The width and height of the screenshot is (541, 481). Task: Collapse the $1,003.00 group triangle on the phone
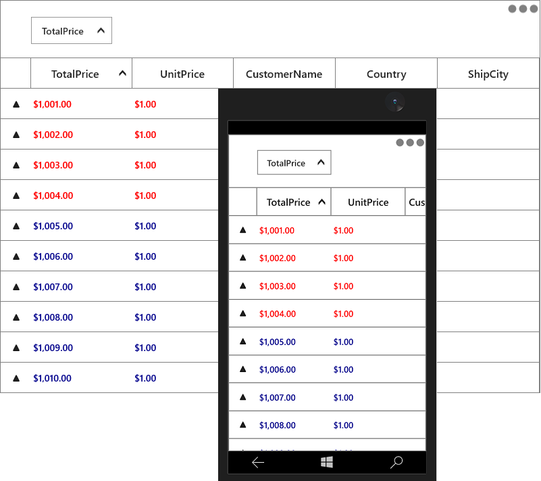point(243,285)
